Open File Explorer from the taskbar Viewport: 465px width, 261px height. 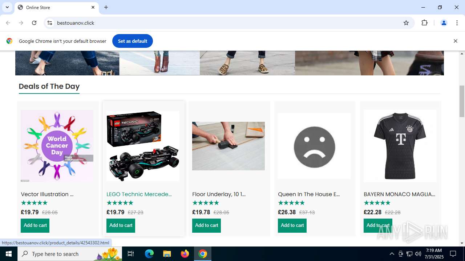coord(167,254)
